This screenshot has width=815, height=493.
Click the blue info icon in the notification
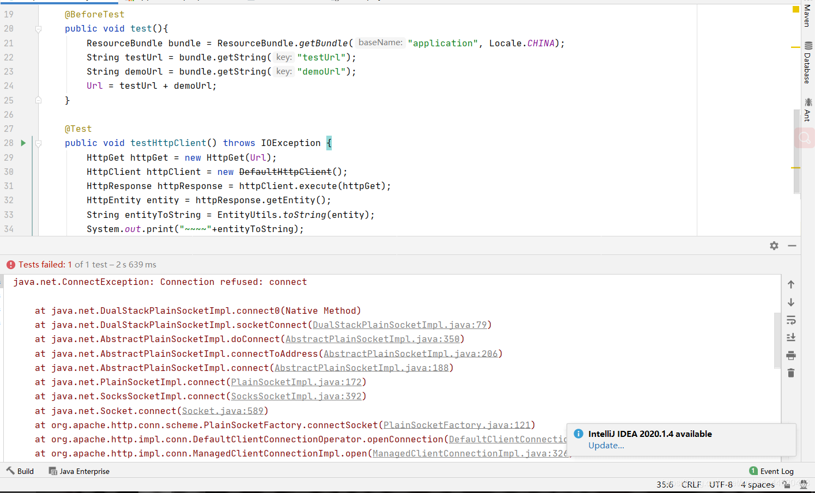(x=579, y=434)
